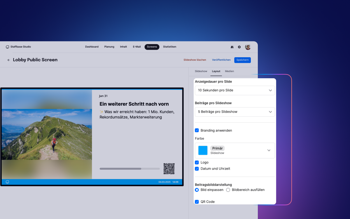The width and height of the screenshot is (350, 219).
Task: Expand the Primär color dropdown
Action: 235,151
